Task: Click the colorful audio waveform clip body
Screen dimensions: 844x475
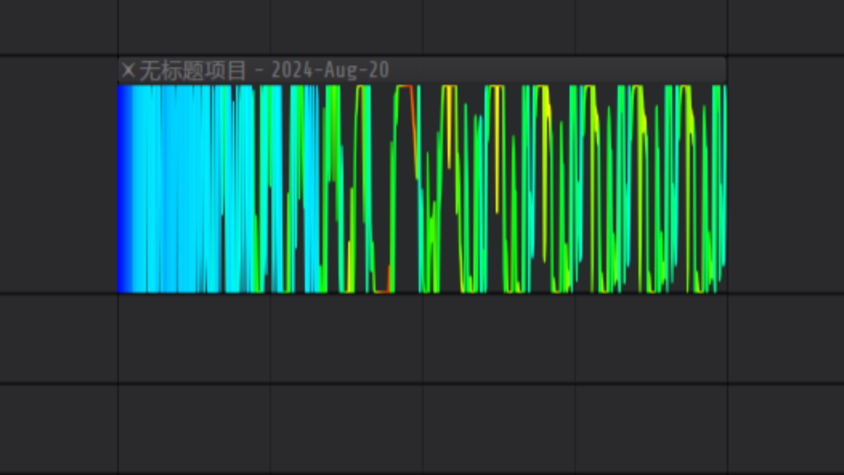Action: (422, 189)
